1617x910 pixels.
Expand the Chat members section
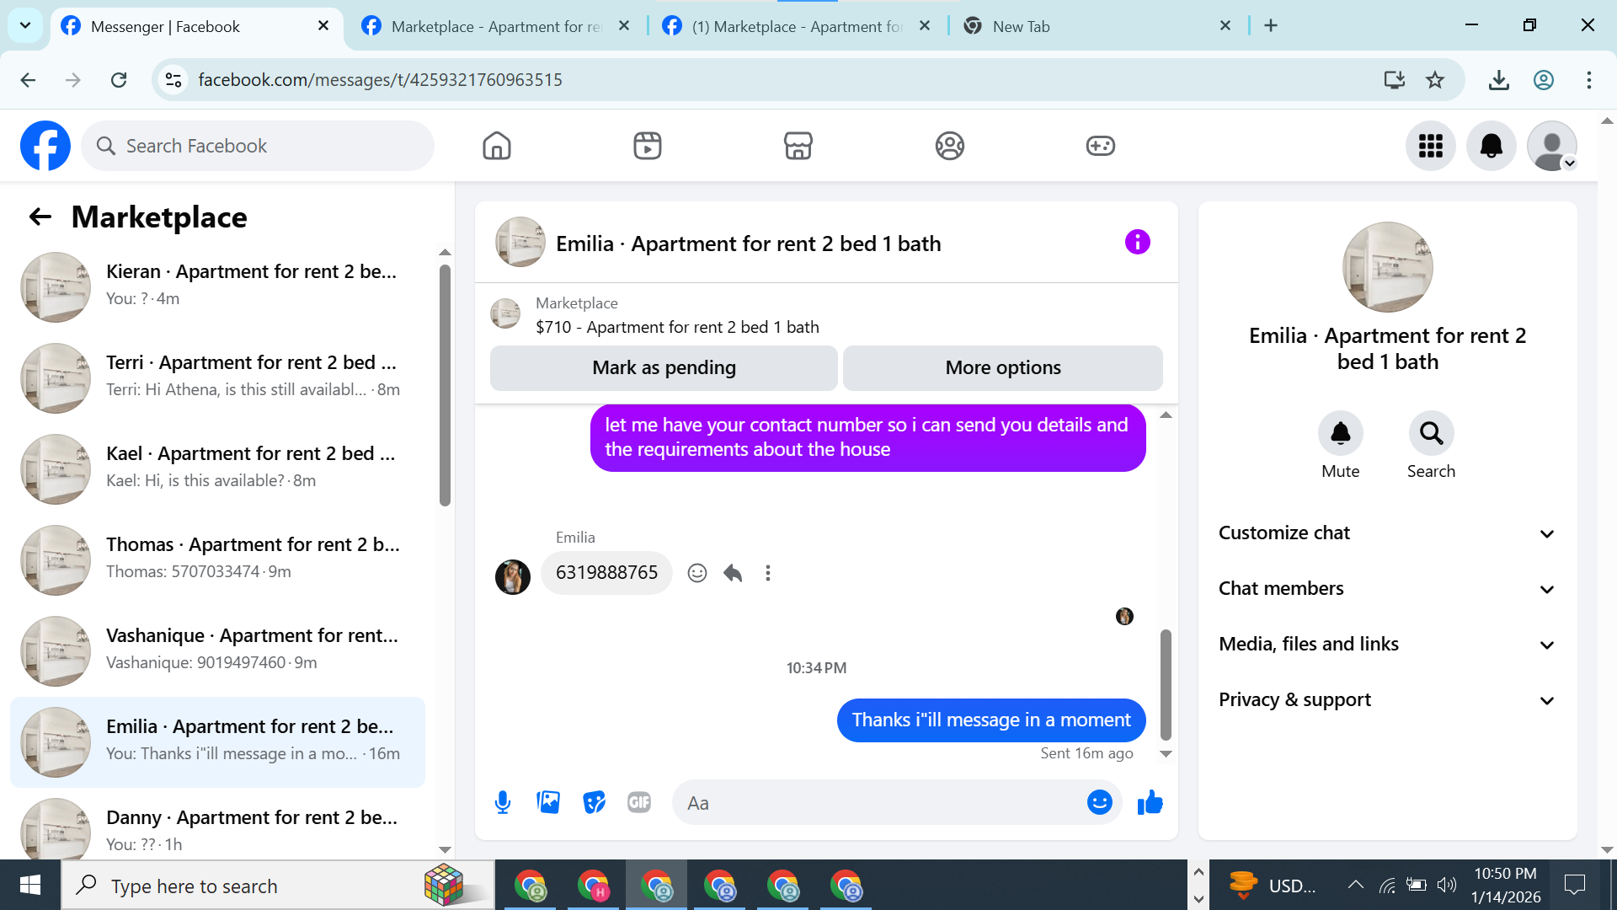[1387, 589]
